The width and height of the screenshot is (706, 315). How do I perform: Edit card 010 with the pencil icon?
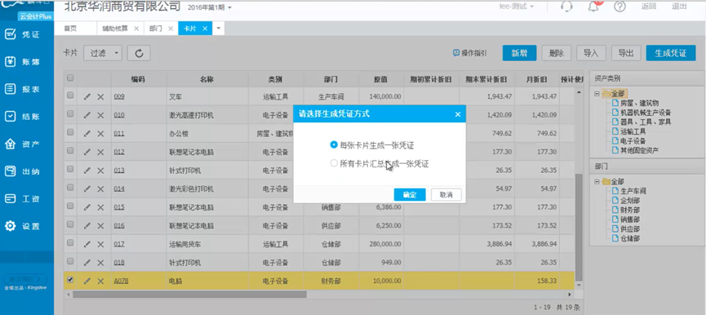[x=87, y=115]
